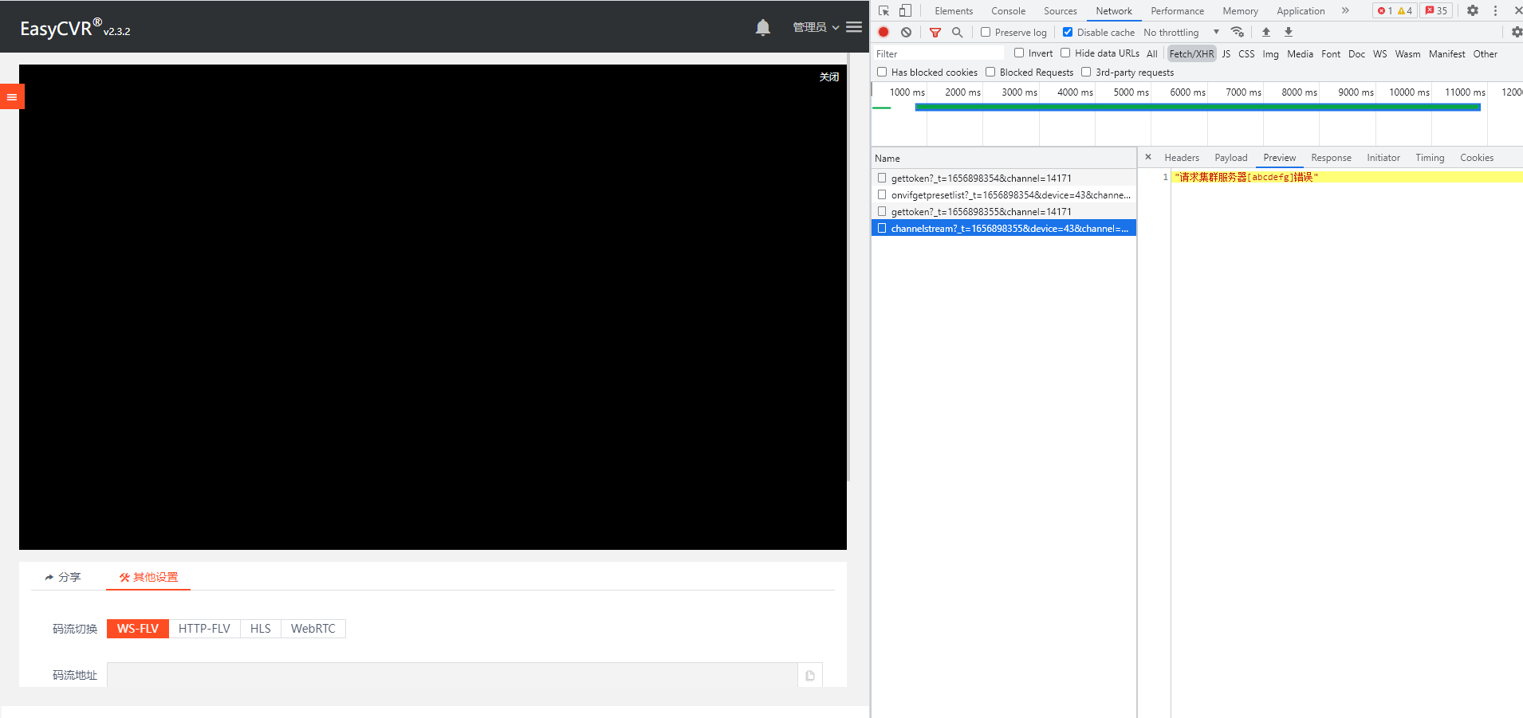Click the blue request bar in timeline overview
This screenshot has height=718, width=1523.
tap(1198, 107)
